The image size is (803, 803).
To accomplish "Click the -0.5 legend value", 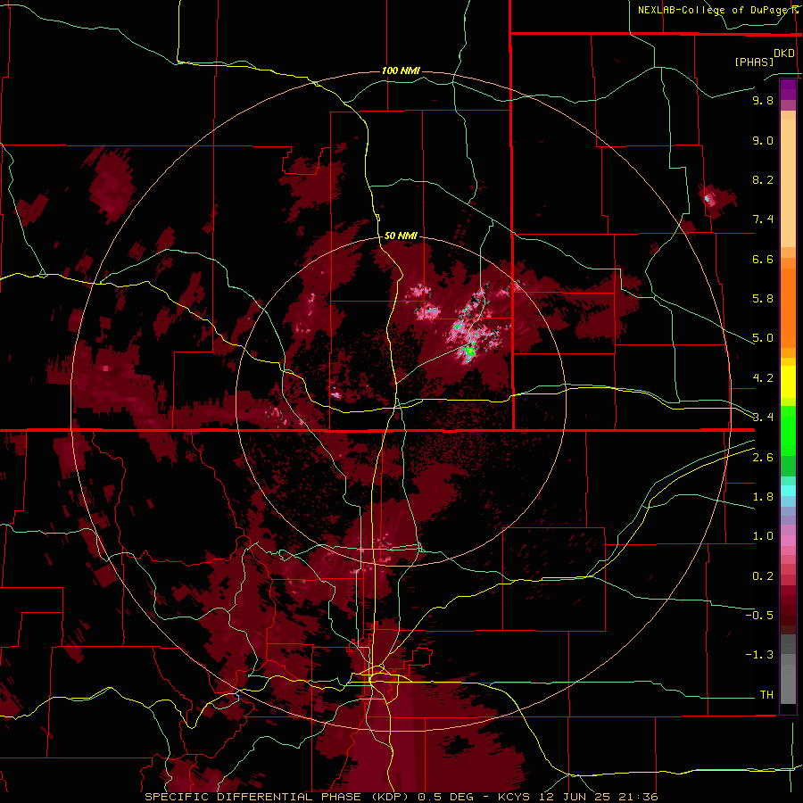I will pyautogui.click(x=759, y=616).
